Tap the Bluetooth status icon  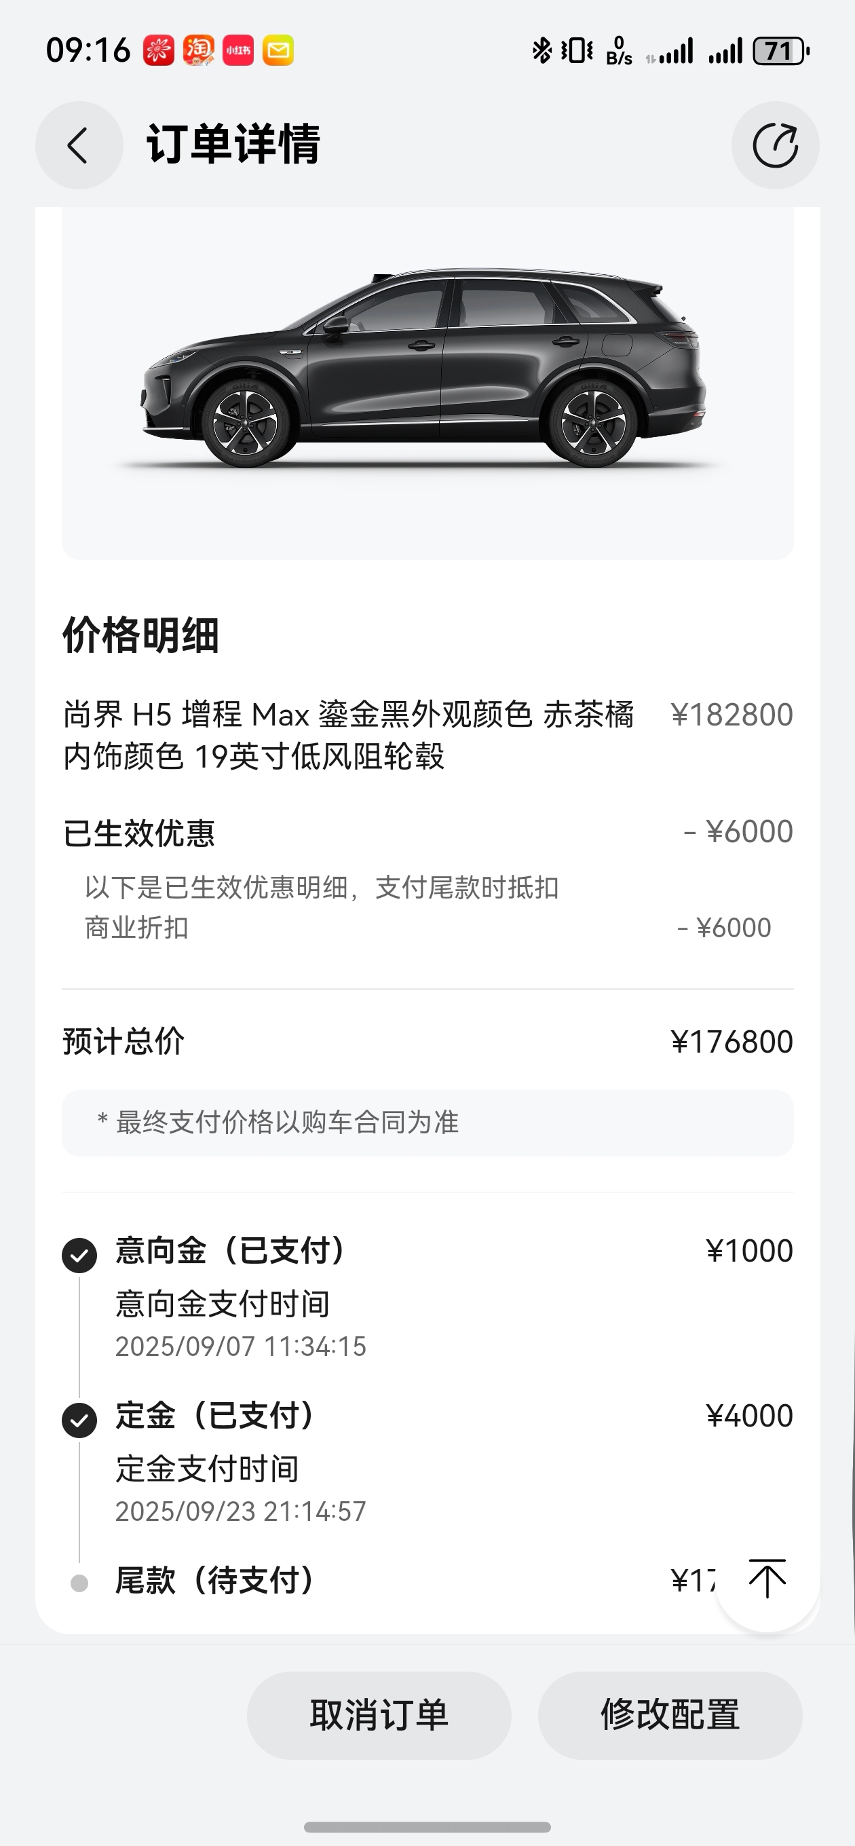click(541, 51)
